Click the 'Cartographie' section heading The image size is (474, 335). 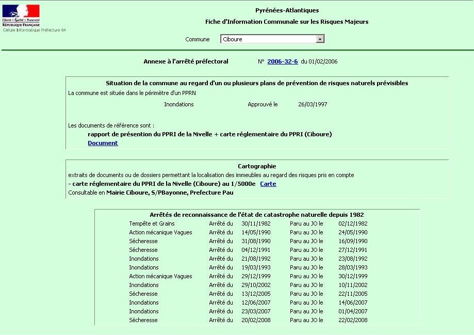[x=257, y=166]
